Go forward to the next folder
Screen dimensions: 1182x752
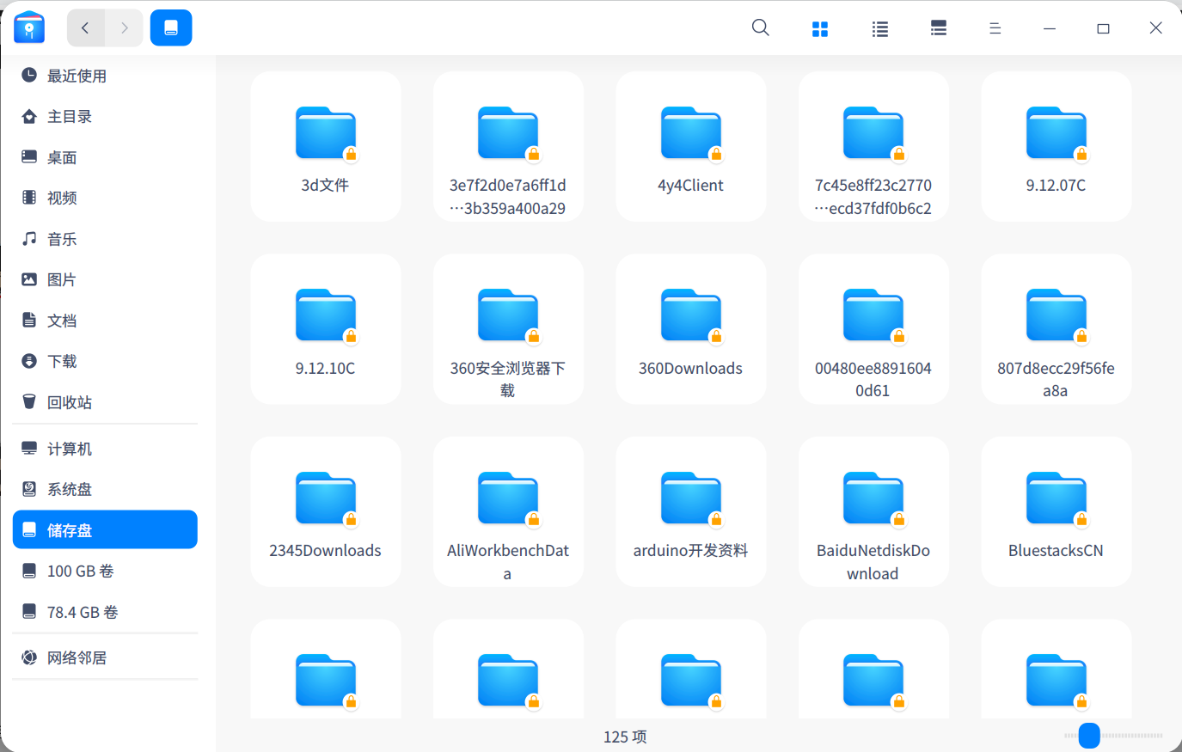(125, 28)
